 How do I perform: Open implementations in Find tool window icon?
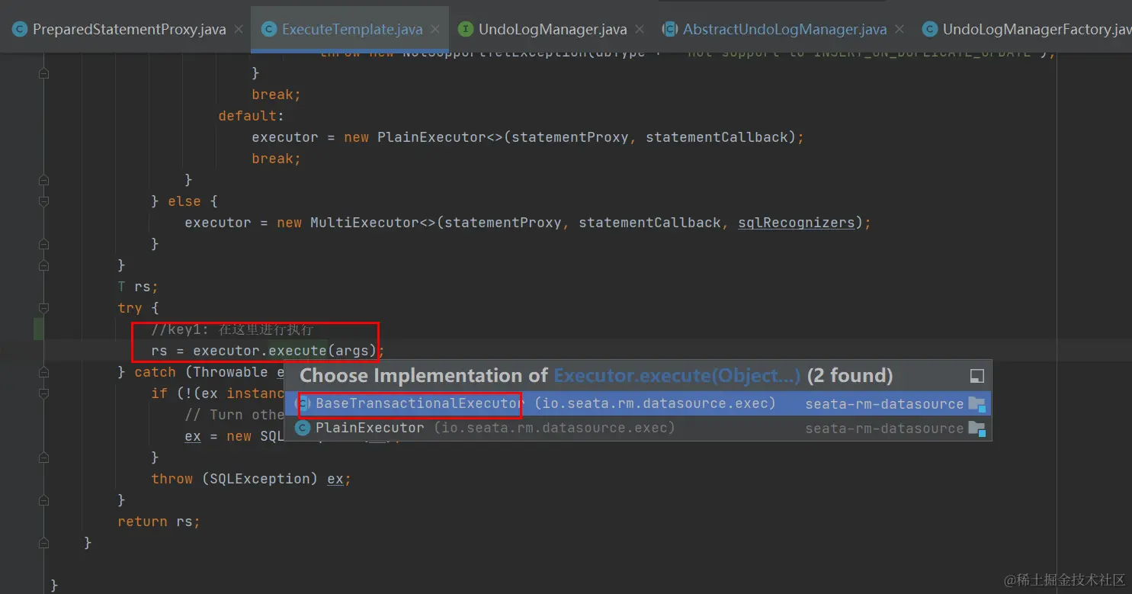tap(976, 376)
